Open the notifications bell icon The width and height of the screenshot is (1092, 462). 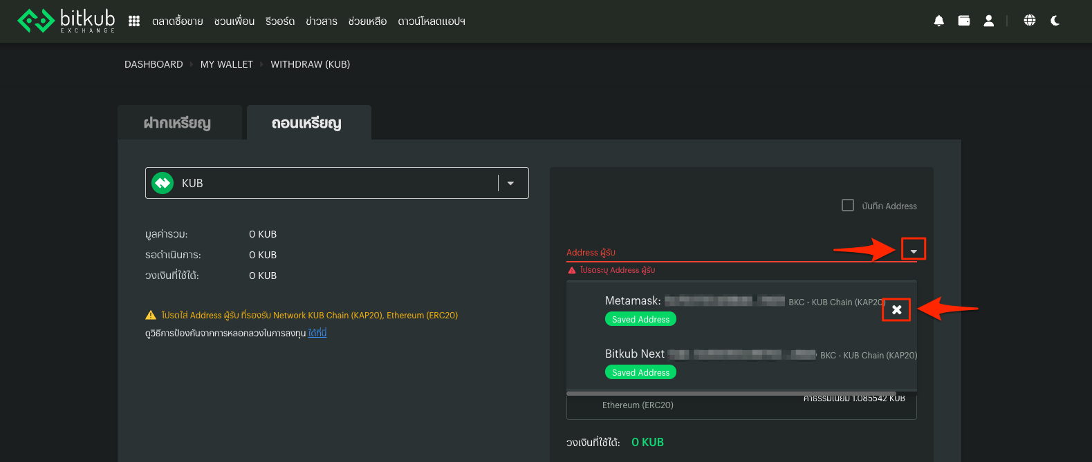click(x=938, y=21)
